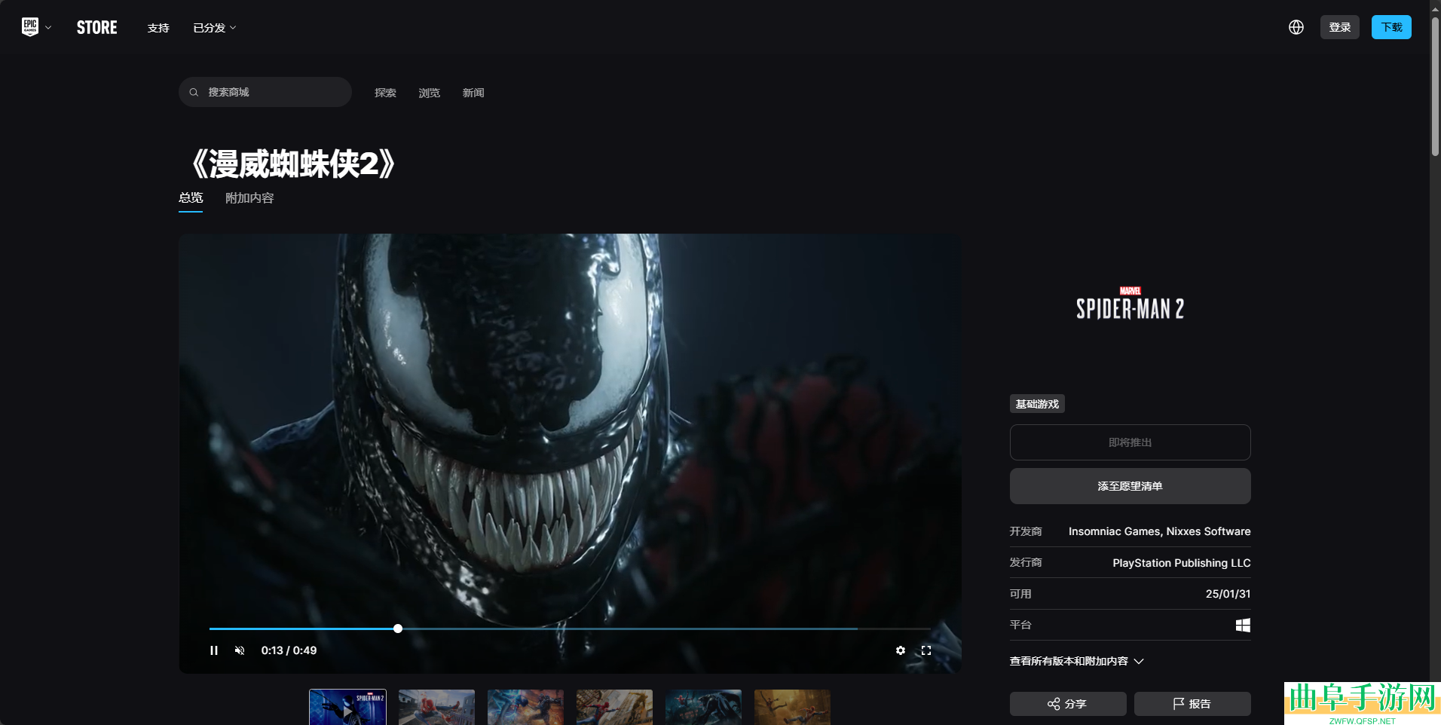Open video settings gear icon

(900, 650)
